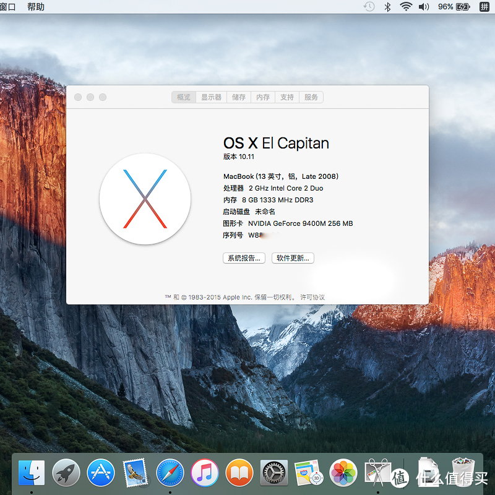The width and height of the screenshot is (495, 495).
Task: Open iTunes
Action: pos(205,472)
